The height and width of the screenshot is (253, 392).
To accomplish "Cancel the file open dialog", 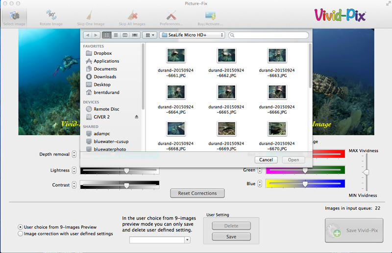I will [266, 160].
